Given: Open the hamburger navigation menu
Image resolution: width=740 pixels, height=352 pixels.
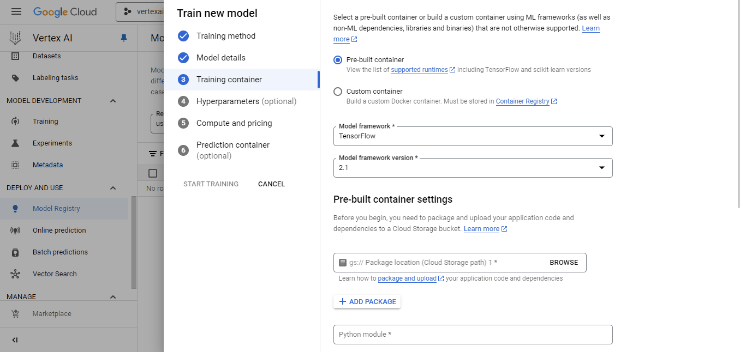Looking at the screenshot, I should (16, 11).
